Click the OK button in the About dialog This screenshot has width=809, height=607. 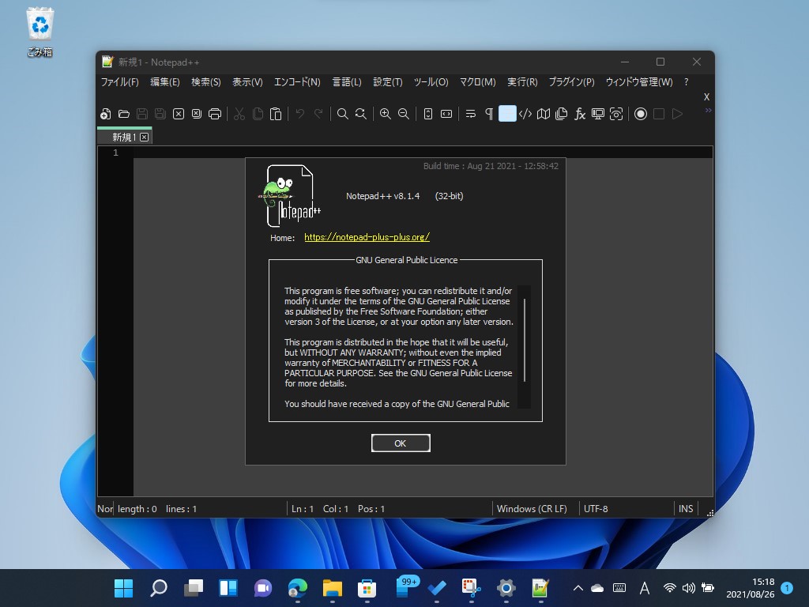coord(401,443)
